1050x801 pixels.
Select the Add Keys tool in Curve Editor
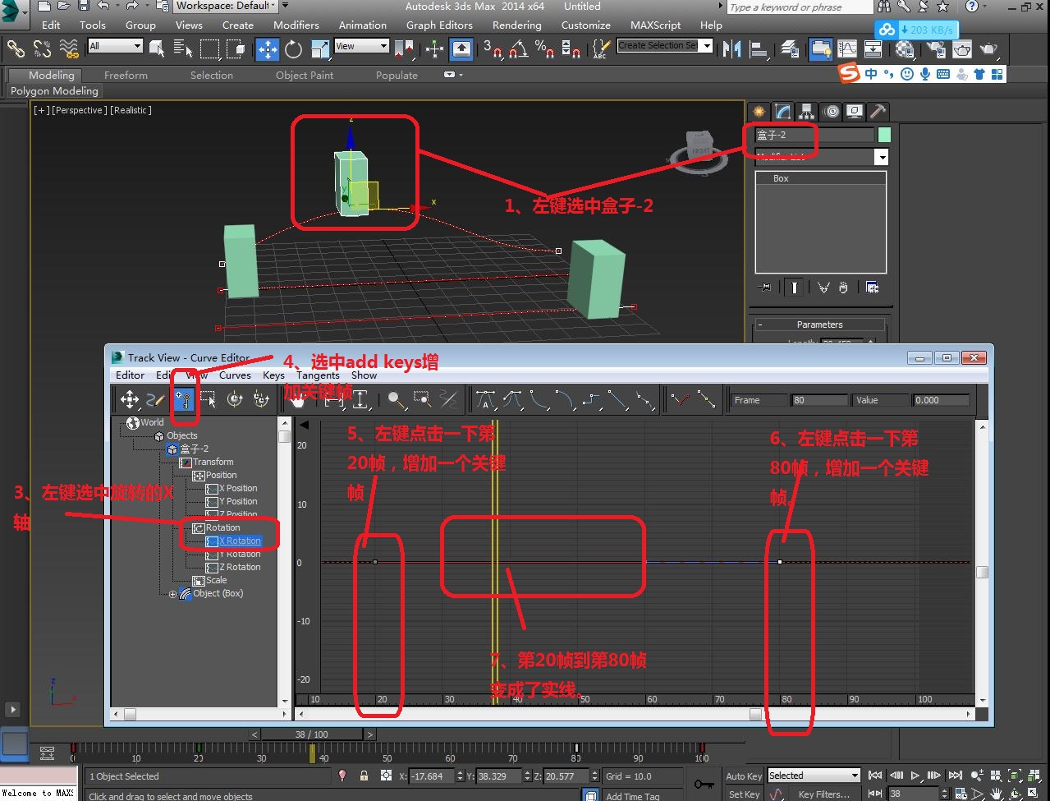pyautogui.click(x=183, y=400)
